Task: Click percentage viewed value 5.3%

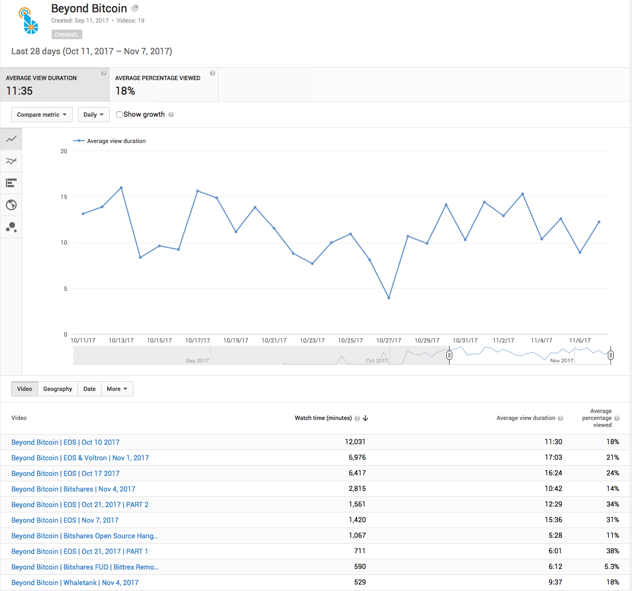Action: coord(612,567)
